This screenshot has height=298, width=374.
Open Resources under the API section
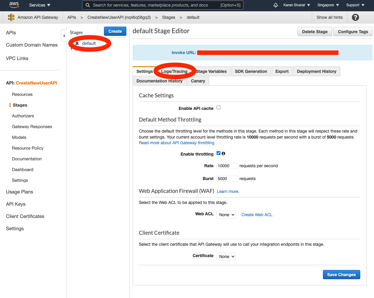coord(22,94)
